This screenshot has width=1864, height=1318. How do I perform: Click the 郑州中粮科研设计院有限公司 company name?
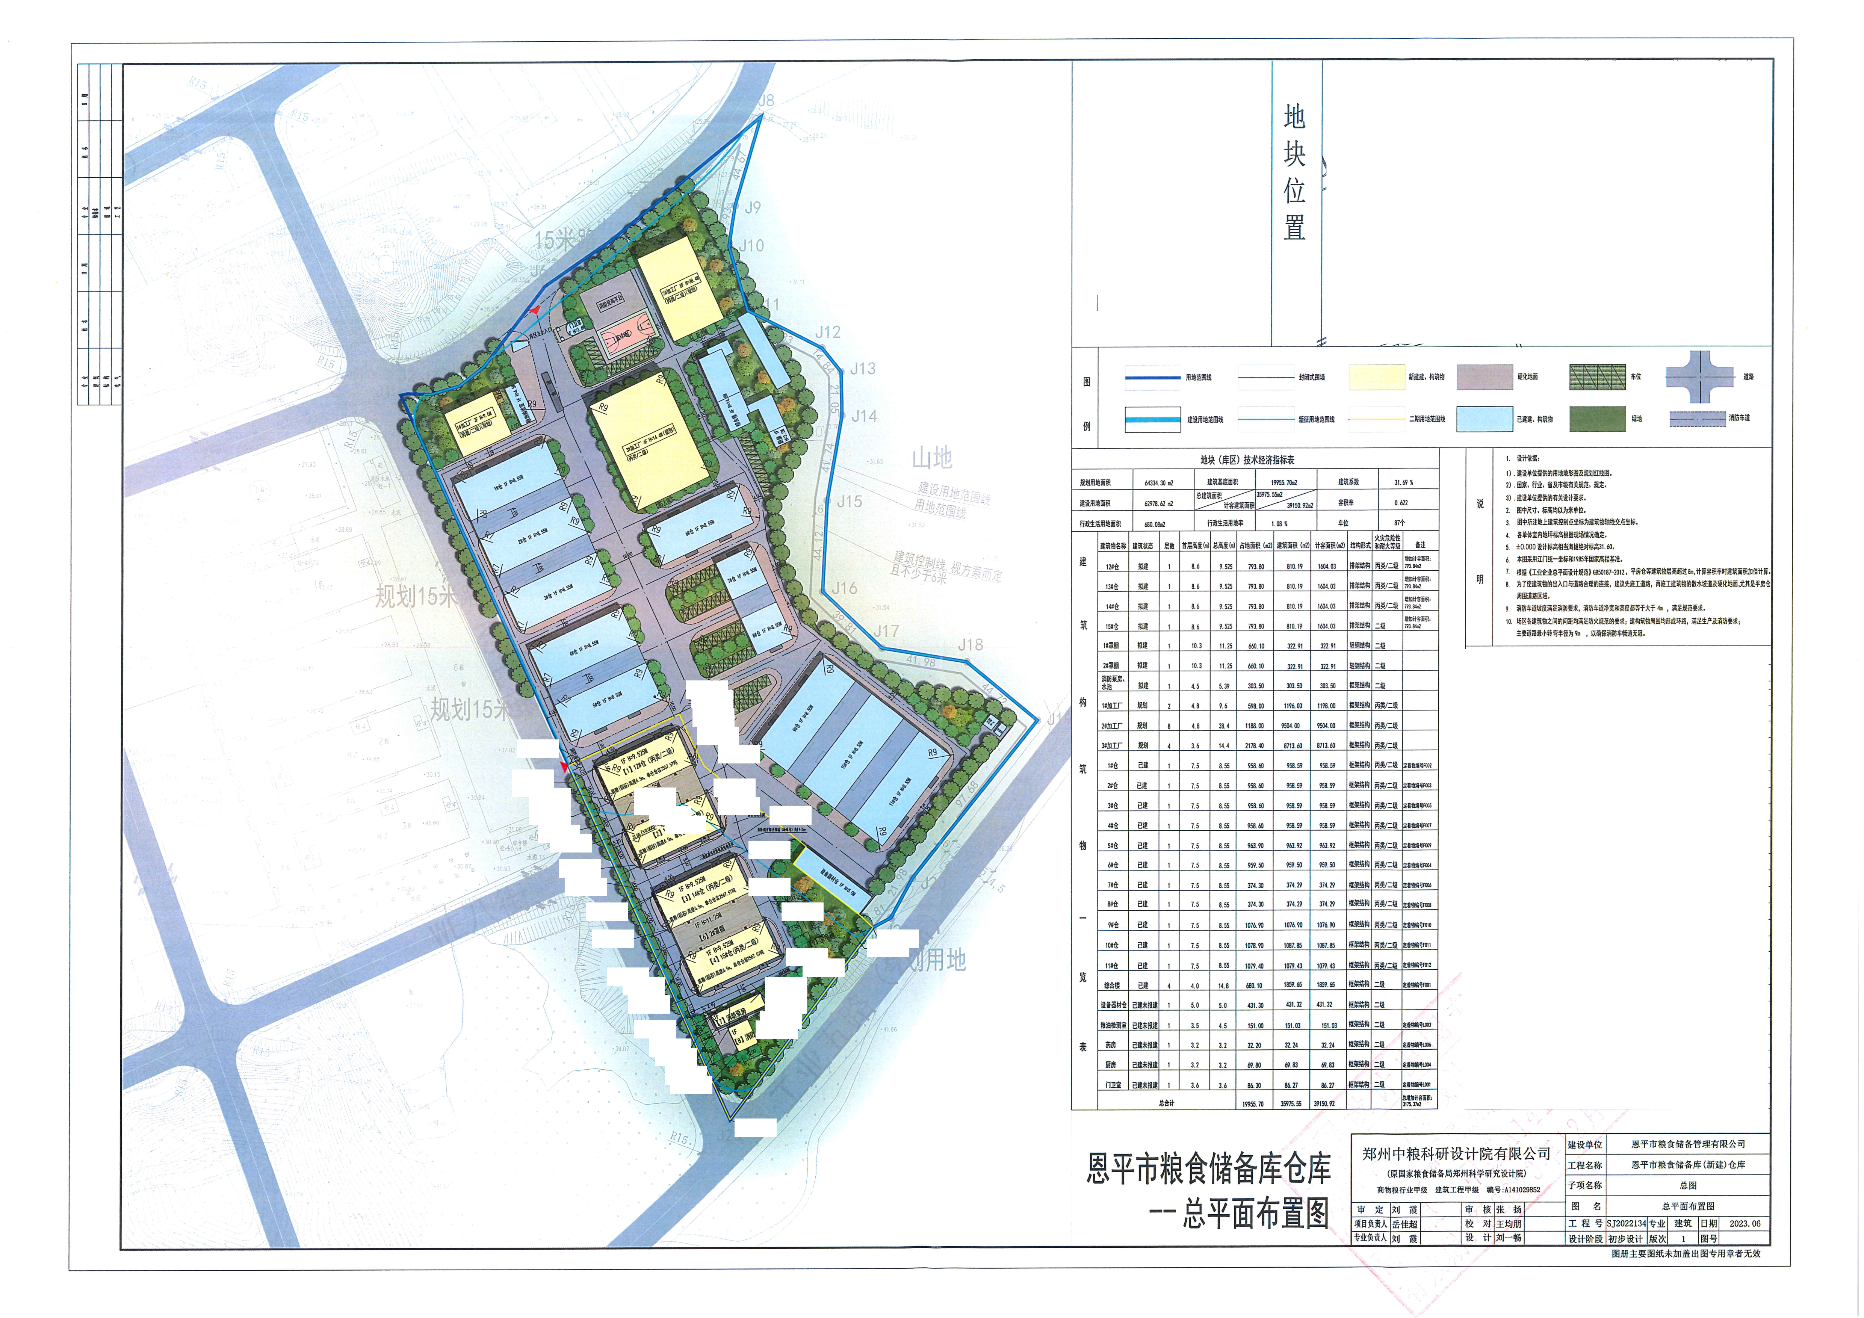click(1456, 1153)
